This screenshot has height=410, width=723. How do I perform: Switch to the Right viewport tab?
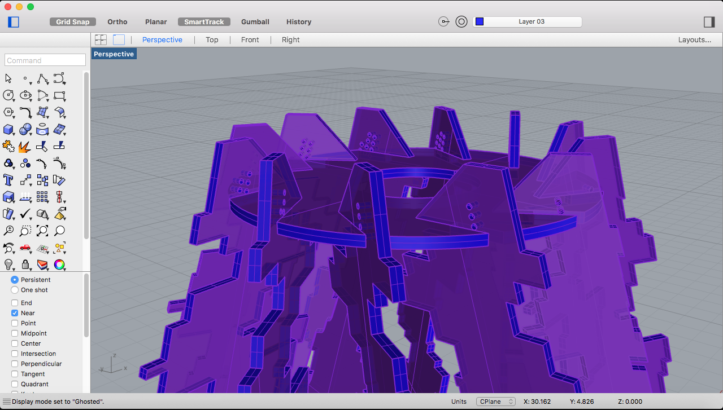(x=291, y=40)
